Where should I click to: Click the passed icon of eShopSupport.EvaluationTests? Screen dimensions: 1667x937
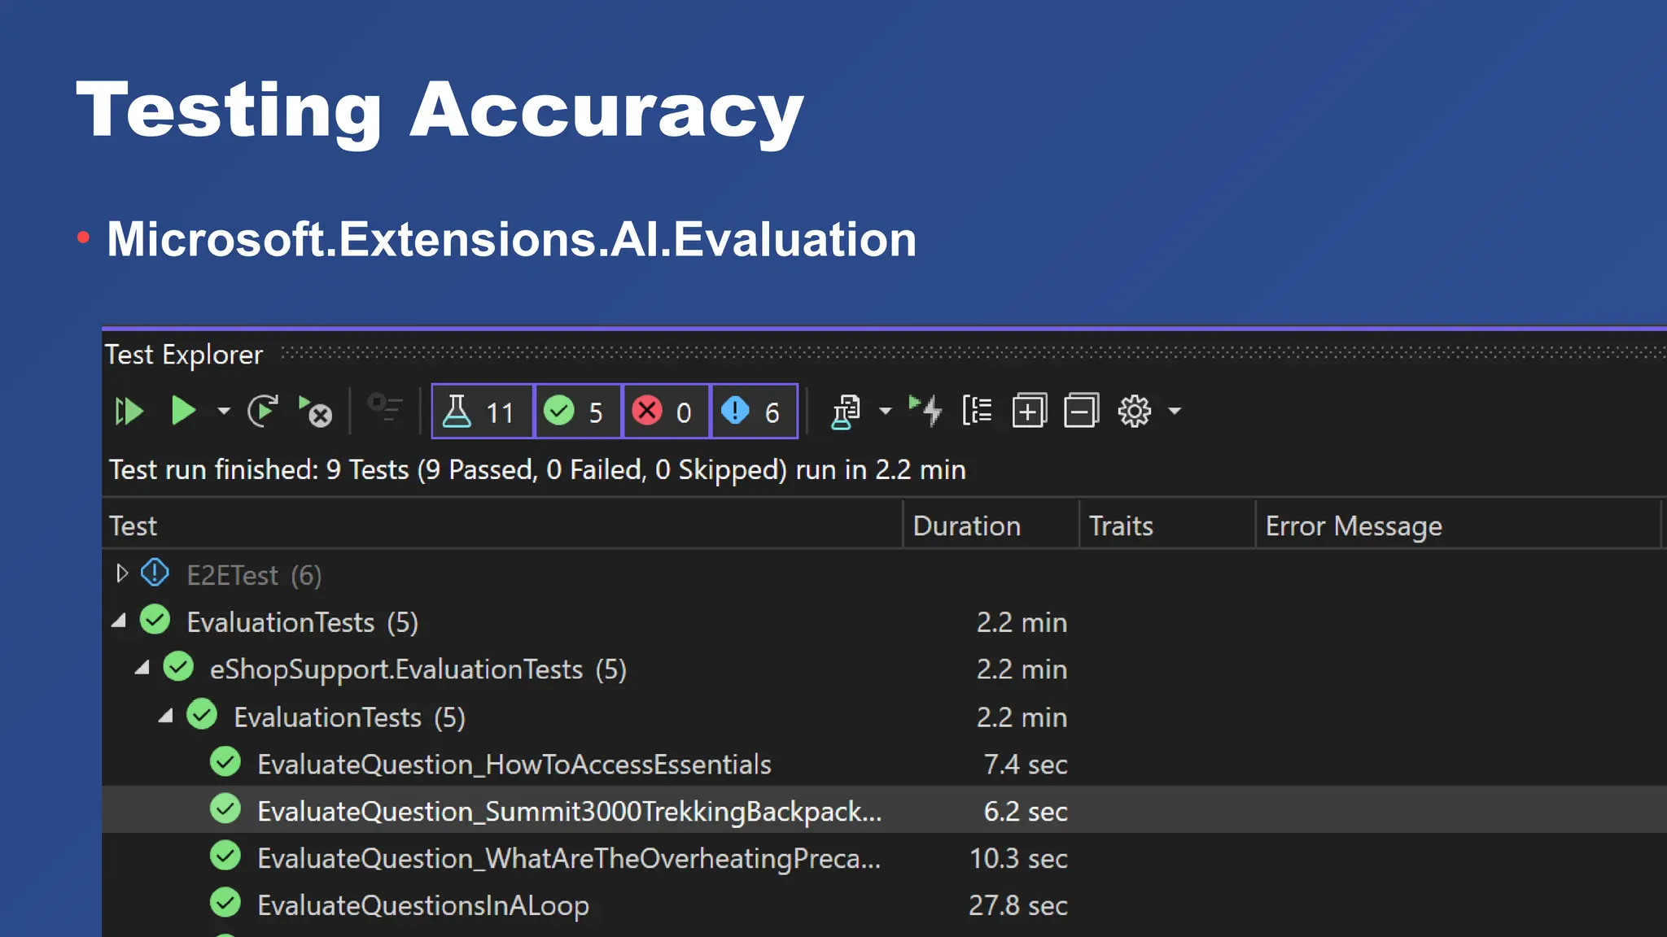coord(178,667)
